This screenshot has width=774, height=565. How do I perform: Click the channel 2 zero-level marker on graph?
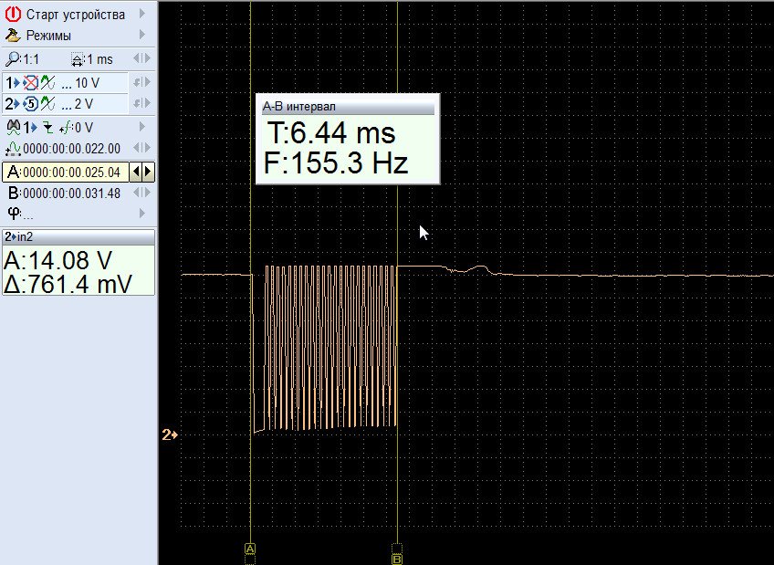(x=170, y=435)
